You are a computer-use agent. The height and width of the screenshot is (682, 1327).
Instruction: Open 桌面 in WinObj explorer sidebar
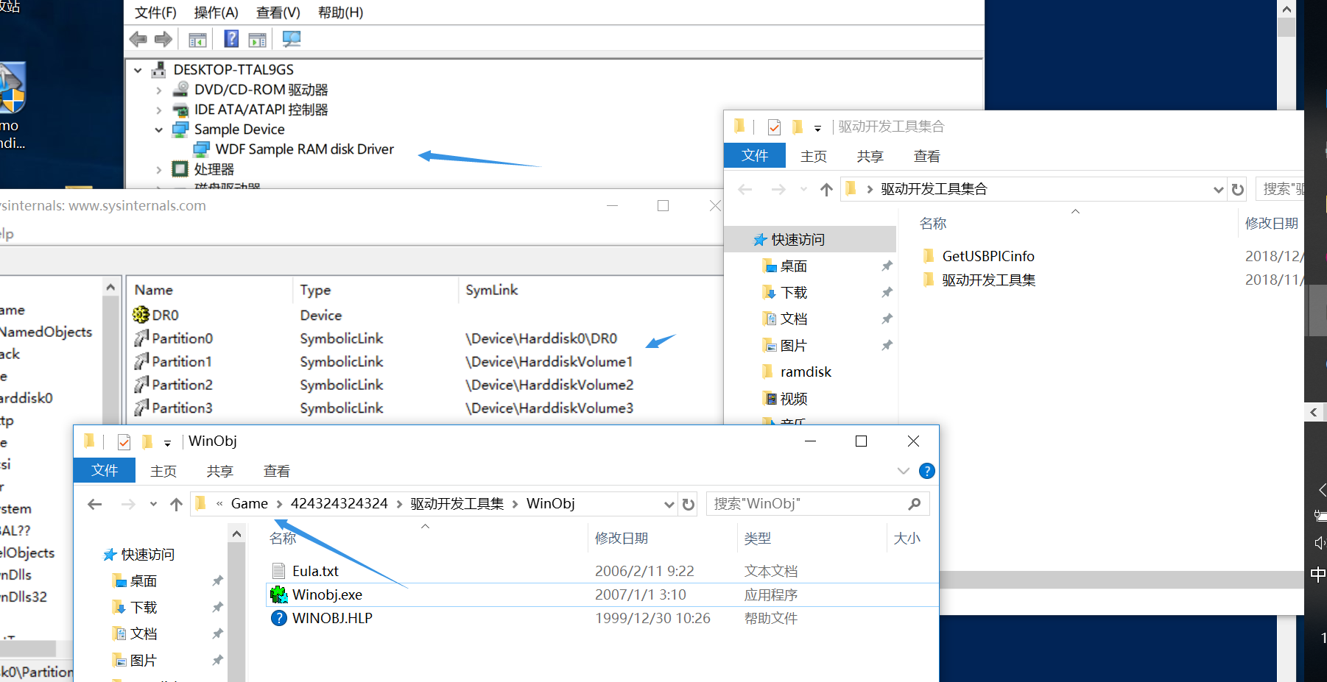pos(143,581)
